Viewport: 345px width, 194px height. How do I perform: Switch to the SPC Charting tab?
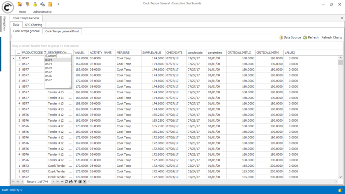click(33, 25)
